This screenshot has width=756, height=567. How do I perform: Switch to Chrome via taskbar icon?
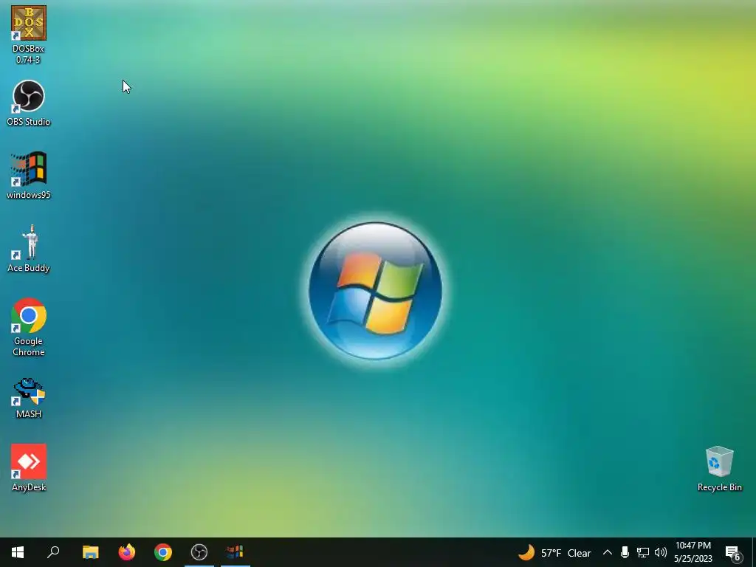(x=163, y=552)
